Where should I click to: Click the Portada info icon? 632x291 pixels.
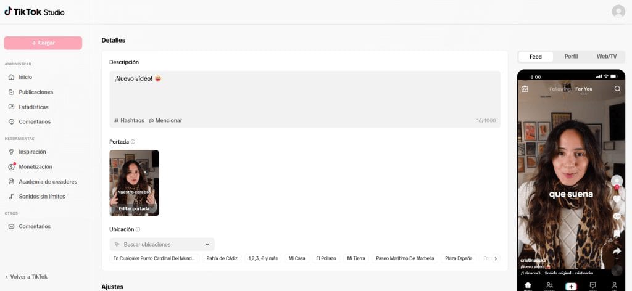point(133,142)
